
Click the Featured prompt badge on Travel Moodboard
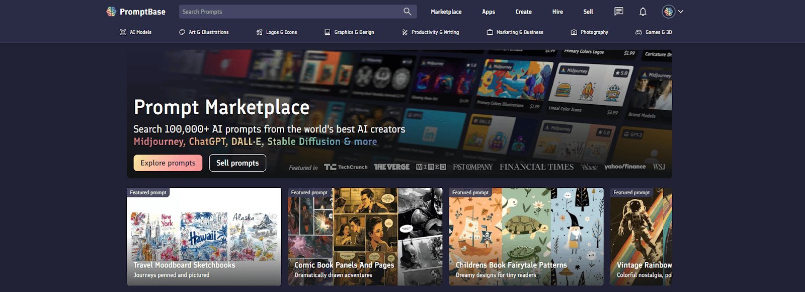[x=148, y=192]
